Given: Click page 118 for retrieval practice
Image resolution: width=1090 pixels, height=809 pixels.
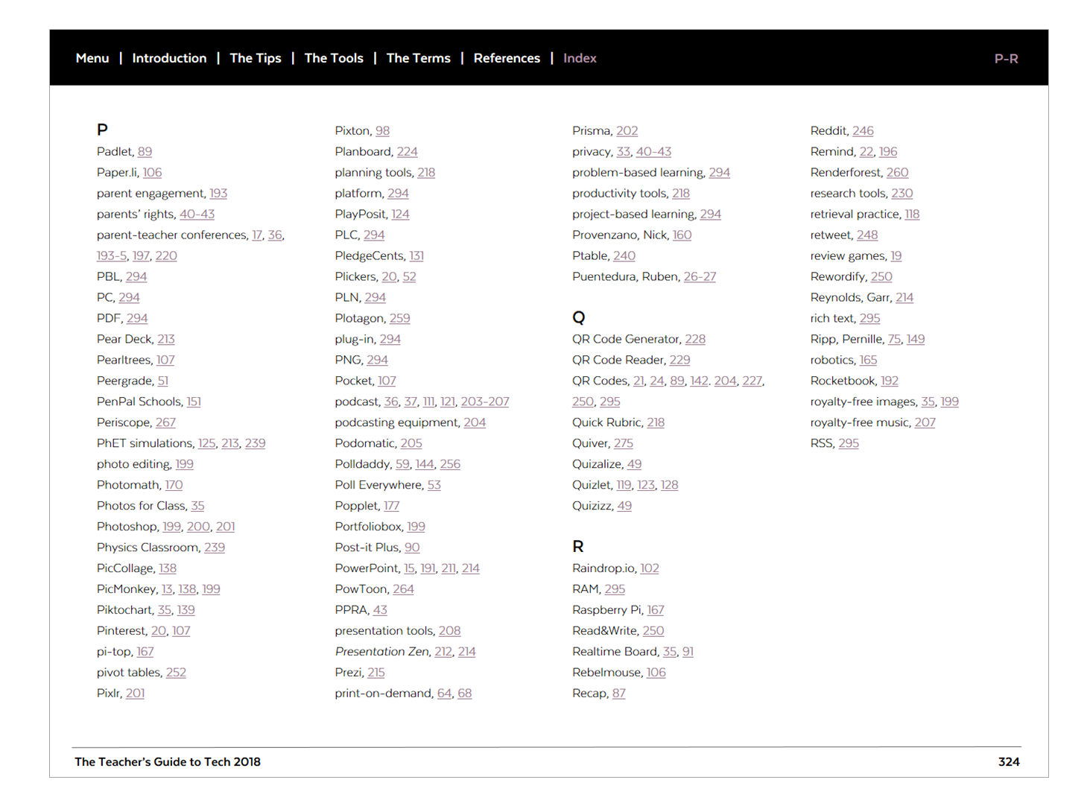Looking at the screenshot, I should click(x=912, y=214).
